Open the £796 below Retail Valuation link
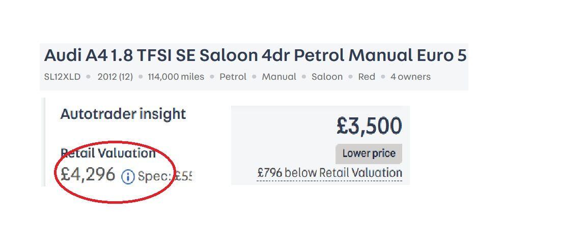The width and height of the screenshot is (585, 250). pyautogui.click(x=329, y=173)
